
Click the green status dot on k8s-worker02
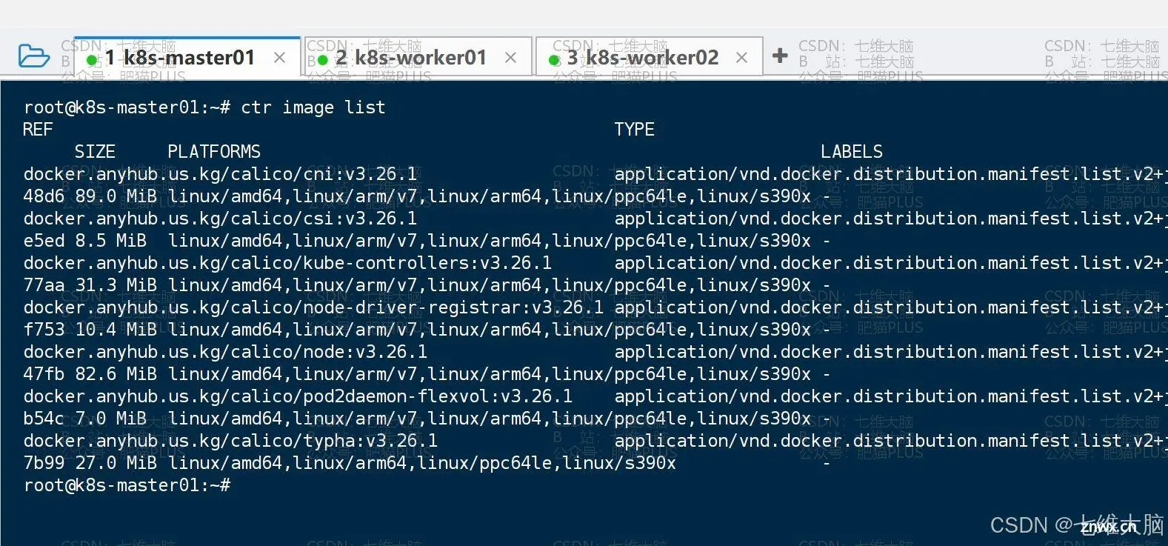[555, 60]
